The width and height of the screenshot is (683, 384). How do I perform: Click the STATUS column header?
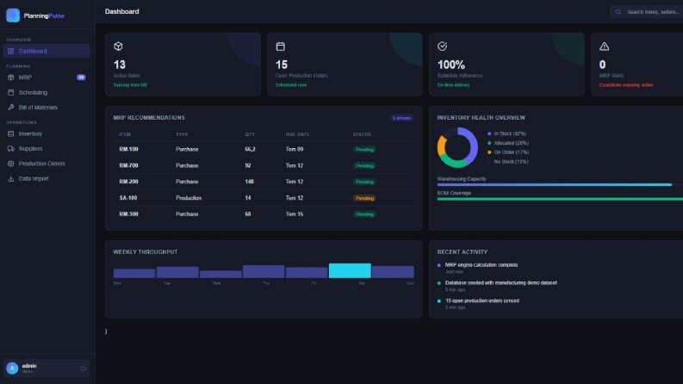(362, 134)
